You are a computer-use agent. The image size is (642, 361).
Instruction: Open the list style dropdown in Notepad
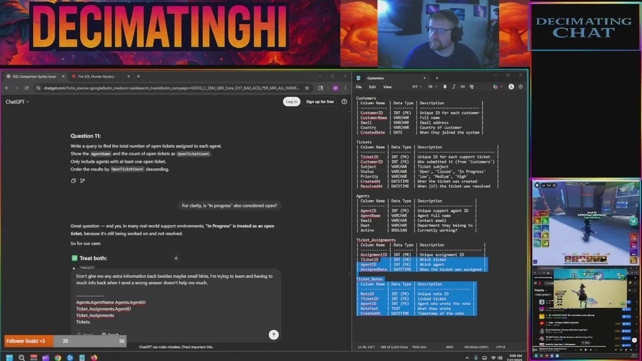click(x=431, y=87)
